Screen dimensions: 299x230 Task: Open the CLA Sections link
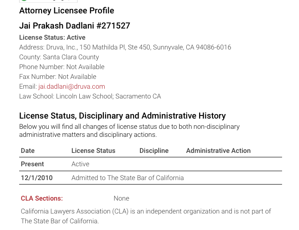[x=42, y=198]
